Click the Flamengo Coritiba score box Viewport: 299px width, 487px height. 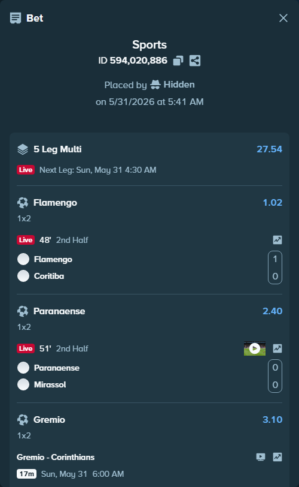click(x=275, y=267)
